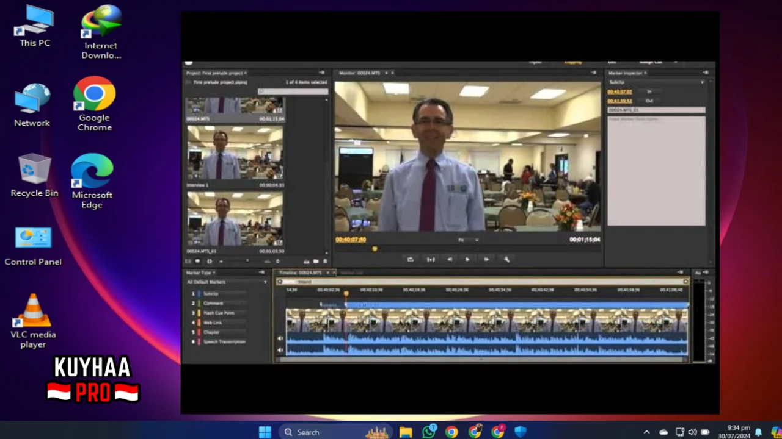Click the current timecode 00;40;07;50

(x=351, y=240)
